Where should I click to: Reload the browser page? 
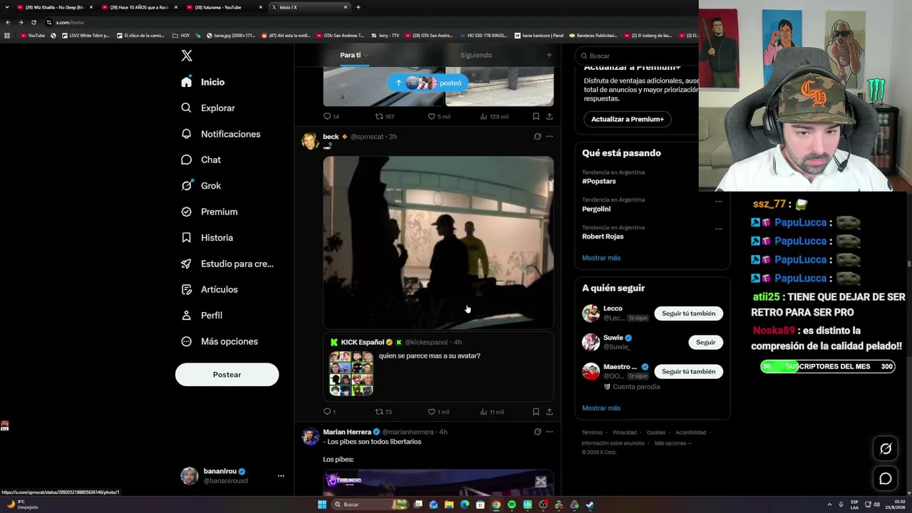click(33, 22)
